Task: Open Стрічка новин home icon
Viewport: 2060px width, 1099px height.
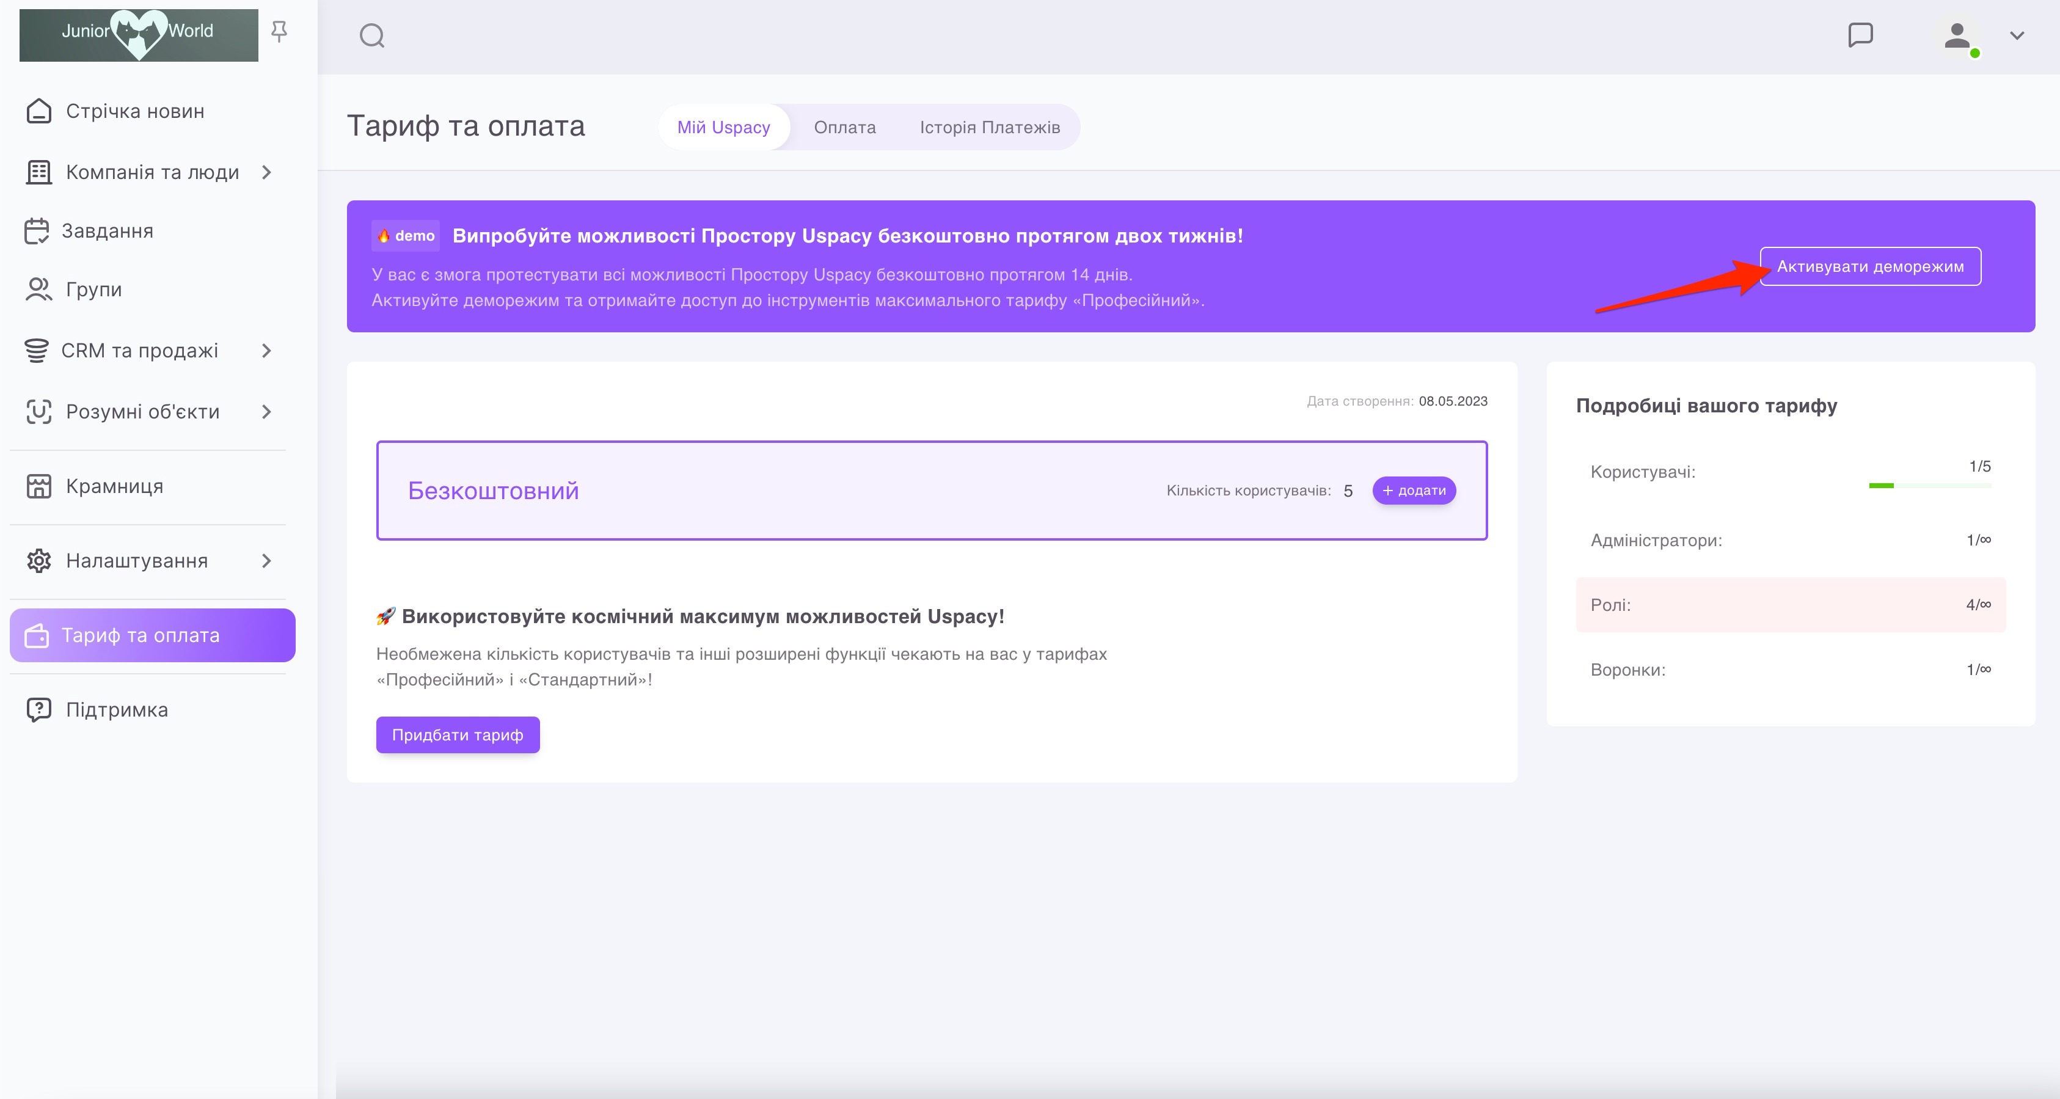Action: point(38,111)
